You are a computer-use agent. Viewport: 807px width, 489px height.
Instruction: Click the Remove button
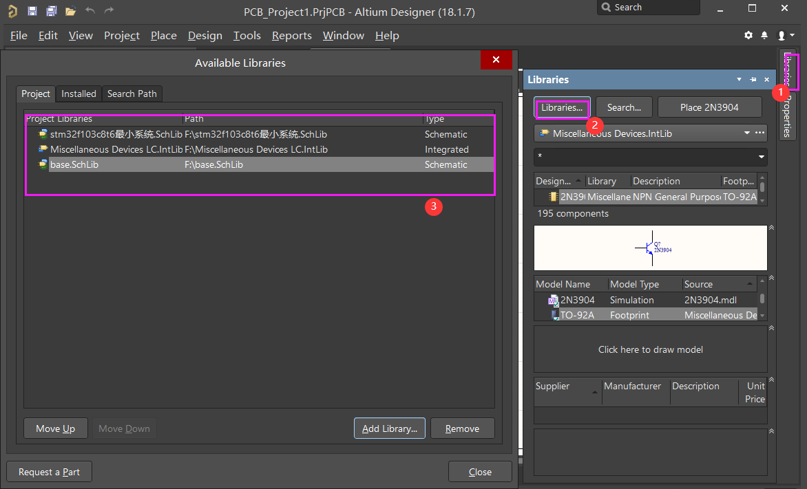[462, 428]
